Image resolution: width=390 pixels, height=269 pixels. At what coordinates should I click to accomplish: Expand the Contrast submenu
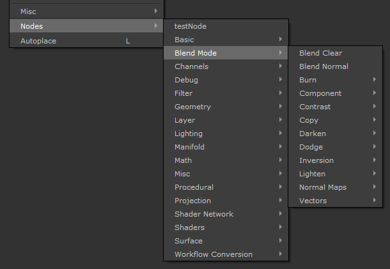[x=315, y=107]
